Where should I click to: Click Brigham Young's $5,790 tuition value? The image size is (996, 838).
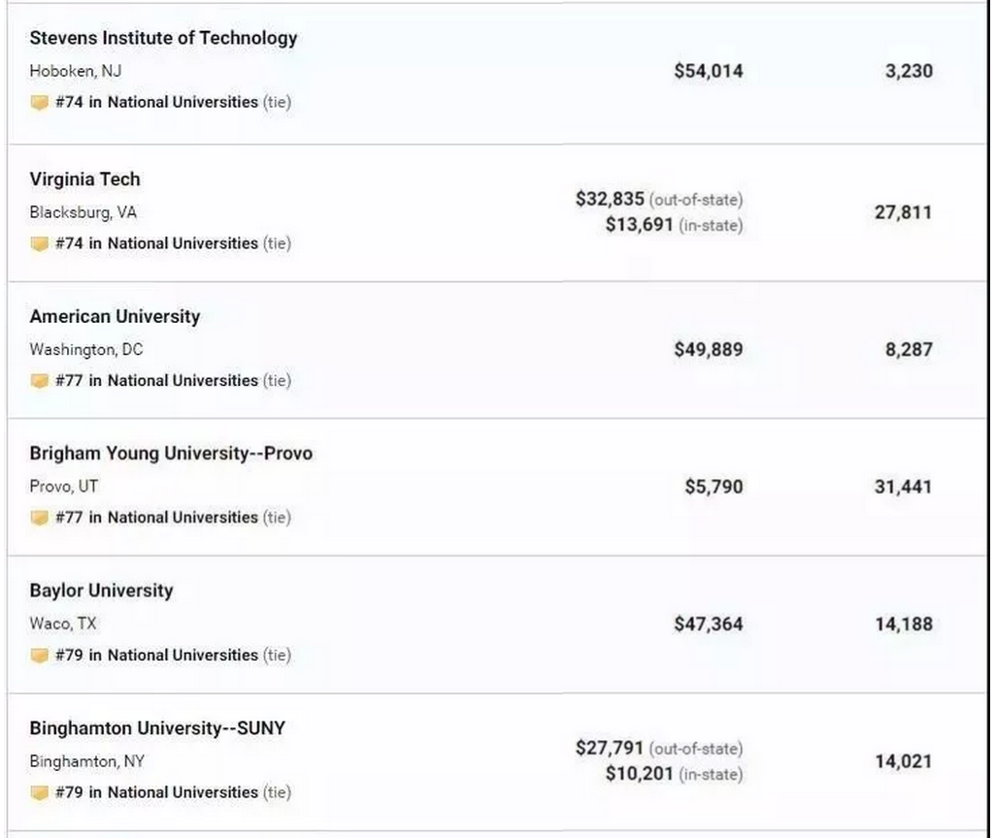(x=714, y=487)
